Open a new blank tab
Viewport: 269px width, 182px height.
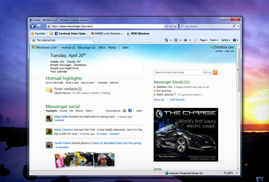(96, 40)
